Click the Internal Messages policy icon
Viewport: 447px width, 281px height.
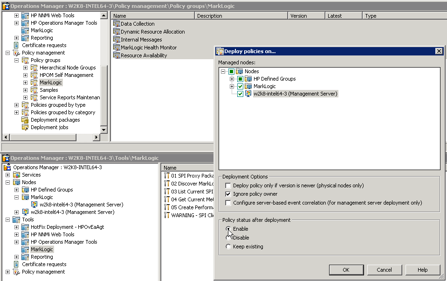[117, 40]
